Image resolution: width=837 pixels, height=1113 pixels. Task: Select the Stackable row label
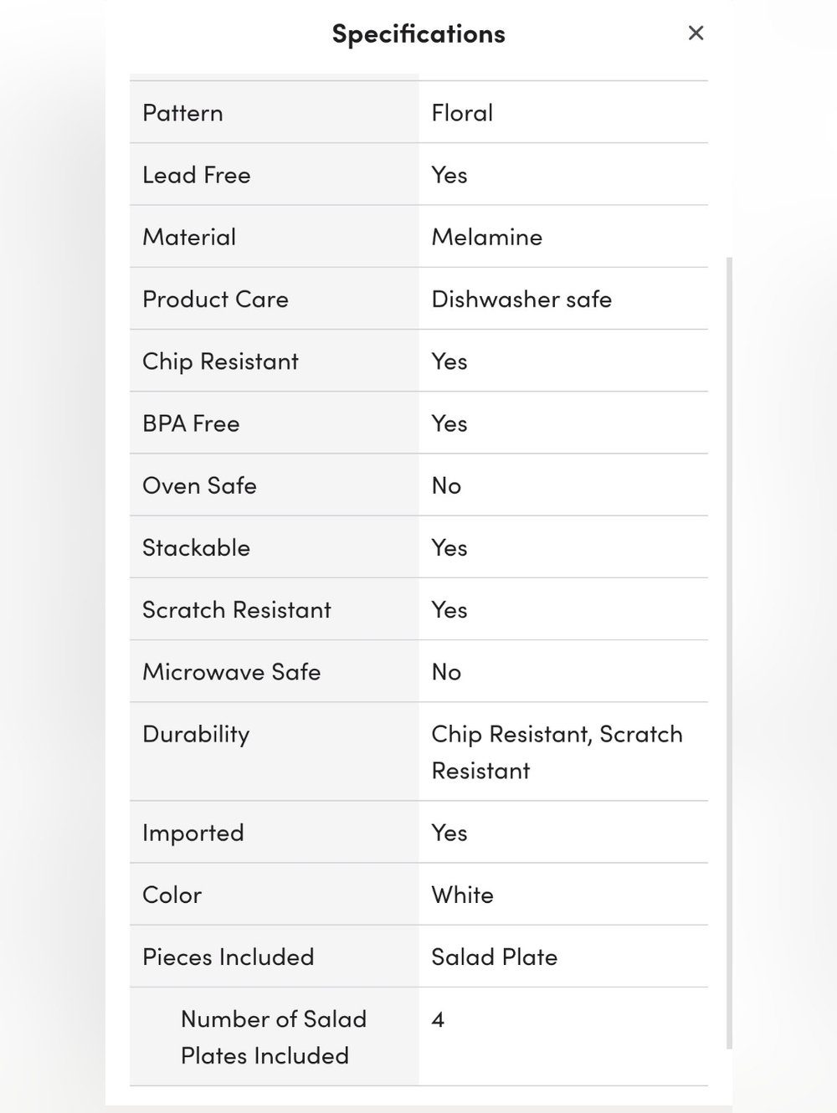pos(196,547)
